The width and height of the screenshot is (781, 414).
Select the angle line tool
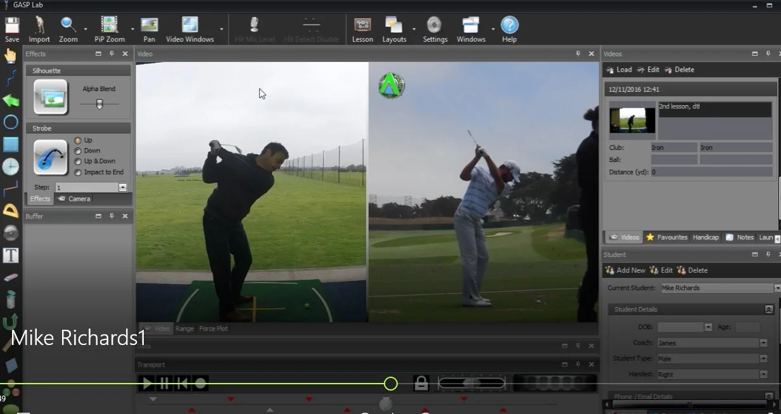pos(11,189)
